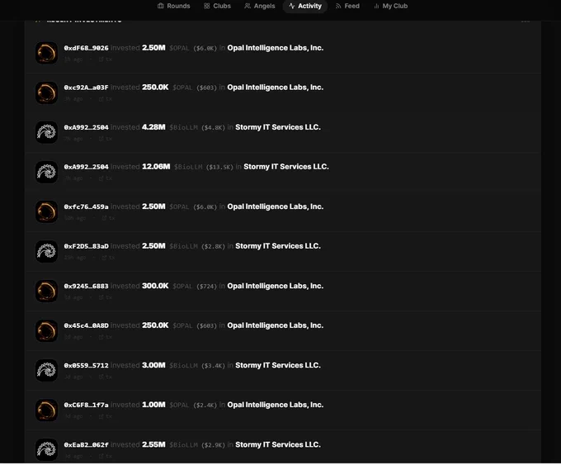
Task: Open tx link under 0xfc76_459a
Action: point(108,218)
